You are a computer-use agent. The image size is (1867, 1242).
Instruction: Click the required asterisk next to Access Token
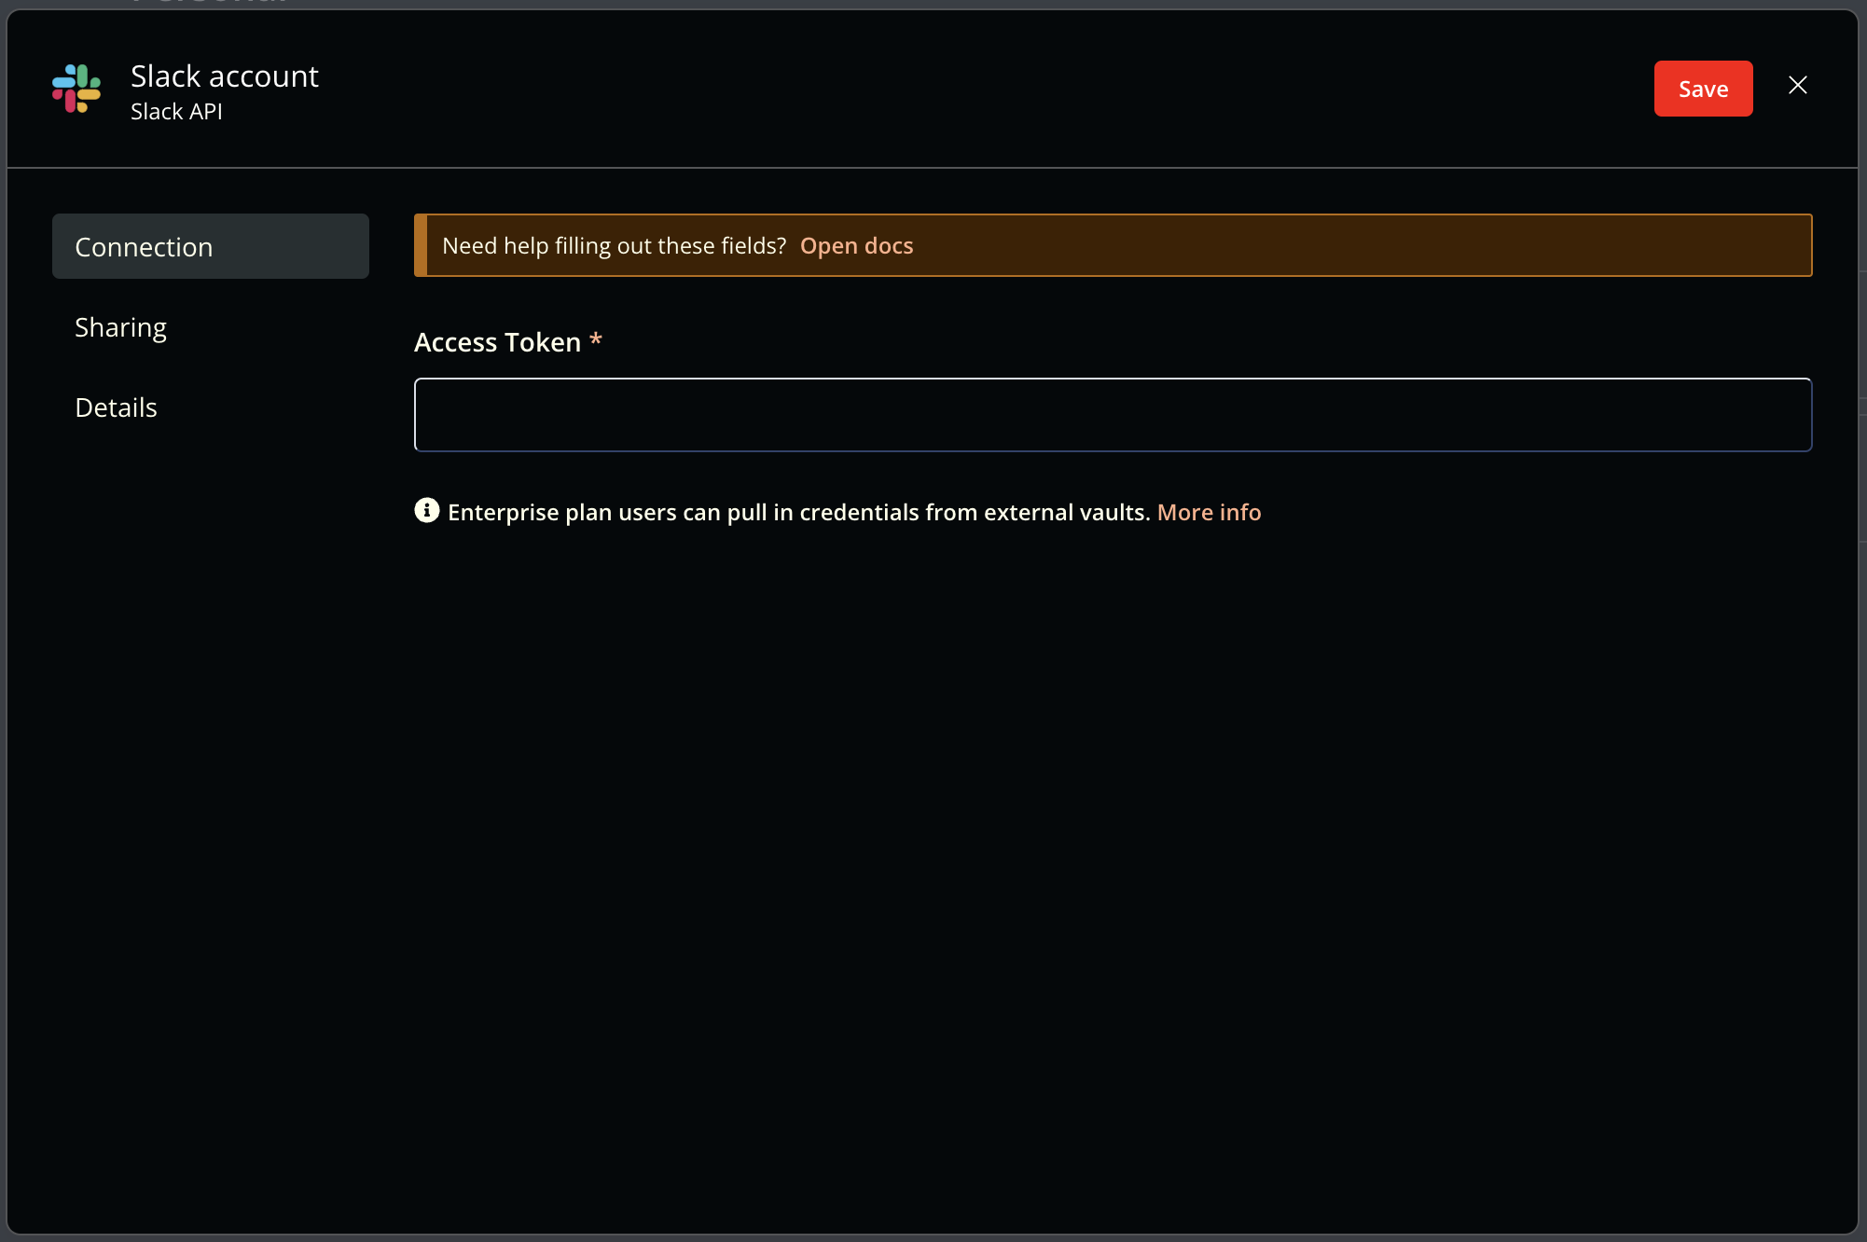(x=596, y=340)
